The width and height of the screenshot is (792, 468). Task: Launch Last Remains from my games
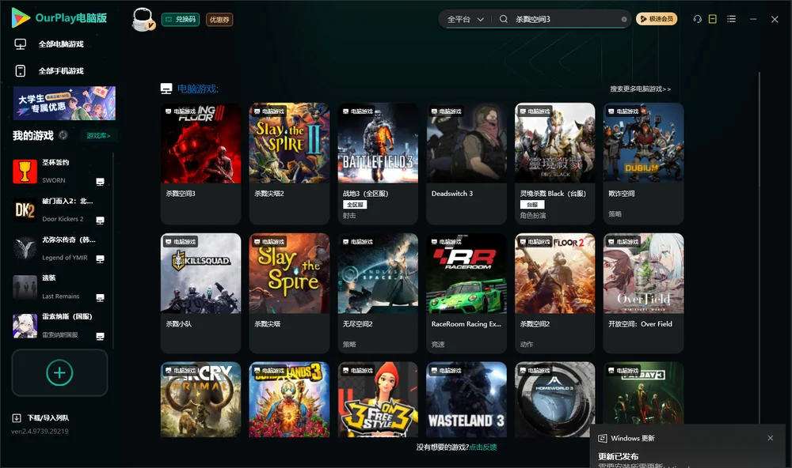click(x=59, y=287)
